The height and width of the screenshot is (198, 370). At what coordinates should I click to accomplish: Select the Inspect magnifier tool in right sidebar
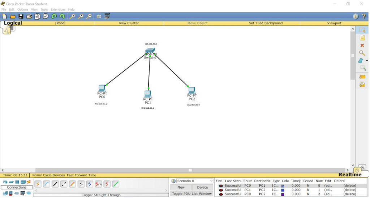pyautogui.click(x=362, y=53)
